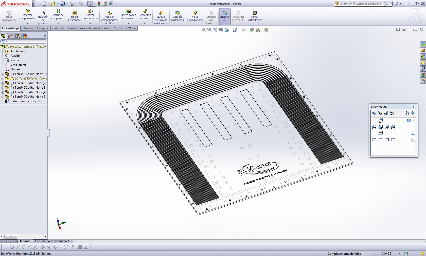This screenshot has height=256, width=426.
Task: Click the feature tree horizontal scrollbar
Action: click(x=24, y=237)
